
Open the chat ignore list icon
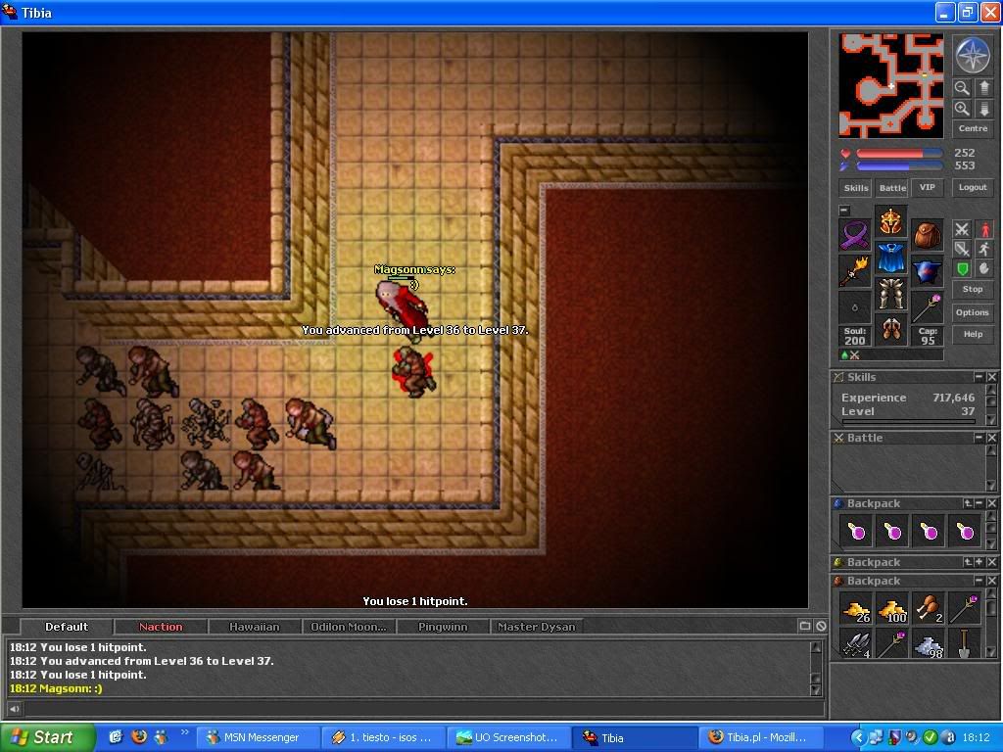pos(821,626)
